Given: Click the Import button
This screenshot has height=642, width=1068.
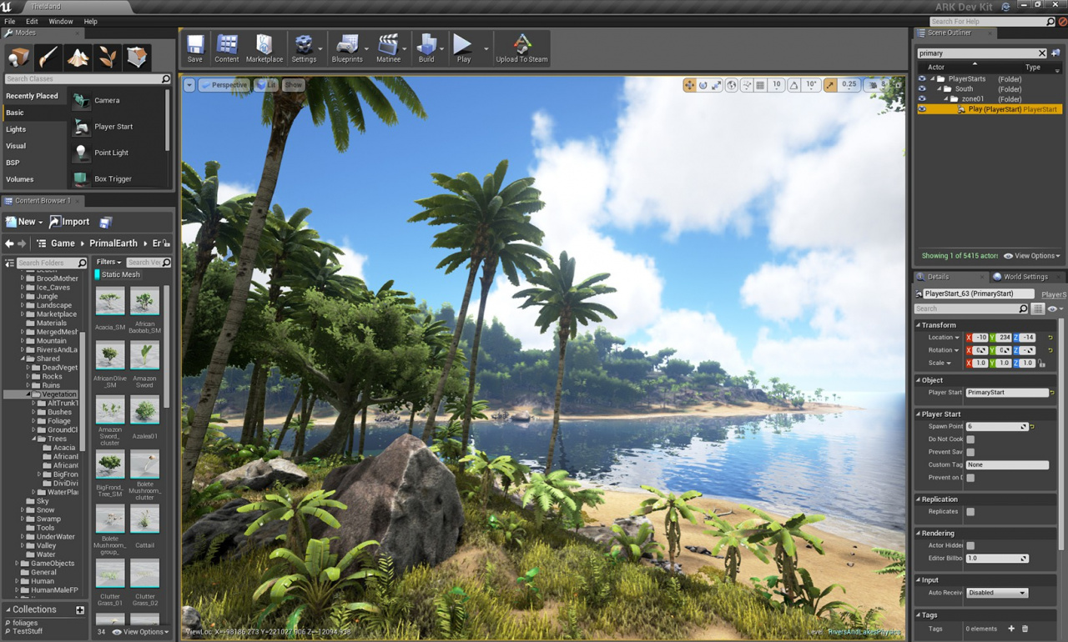Looking at the screenshot, I should 69,222.
